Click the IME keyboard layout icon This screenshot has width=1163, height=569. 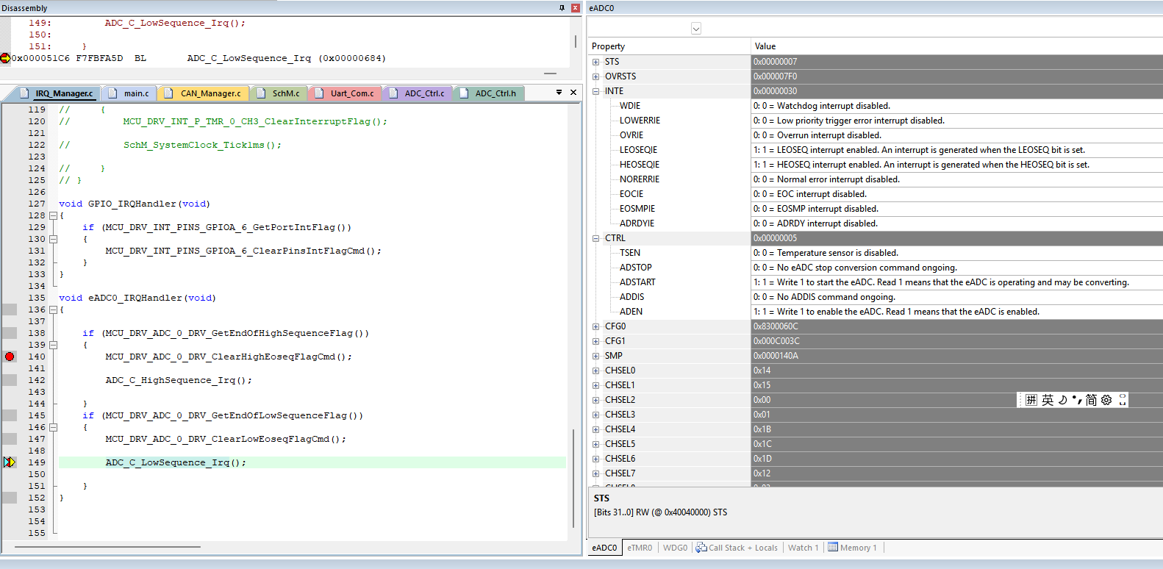[1031, 400]
